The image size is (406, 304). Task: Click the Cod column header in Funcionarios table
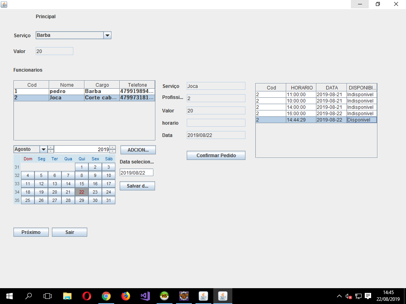[x=32, y=85]
